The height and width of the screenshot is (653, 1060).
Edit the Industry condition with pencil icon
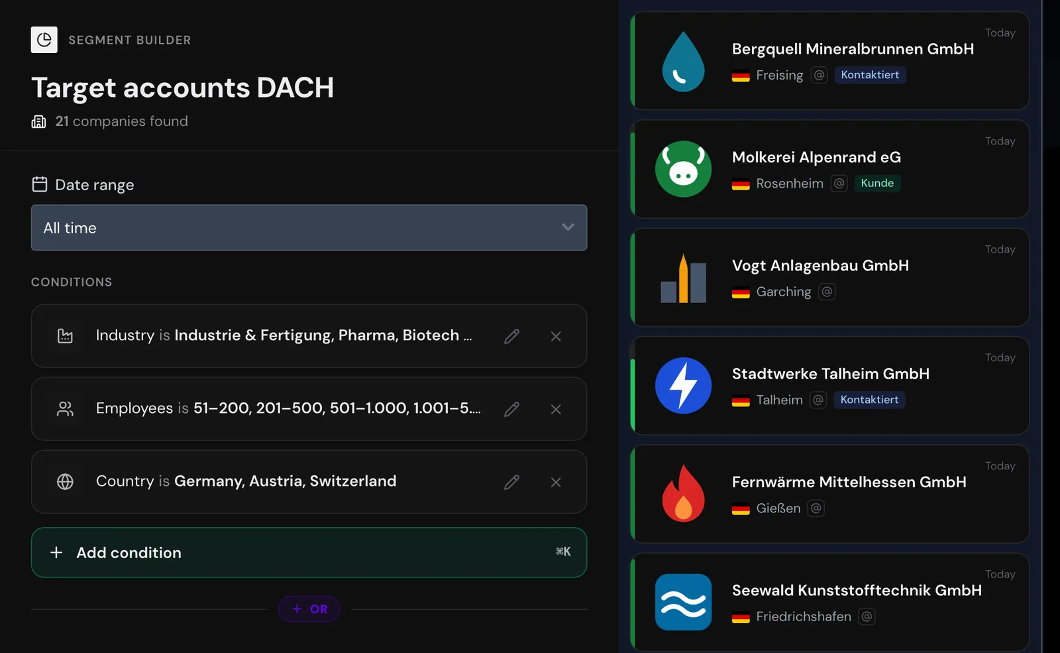511,336
